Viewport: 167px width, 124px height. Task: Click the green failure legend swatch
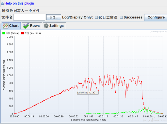tap(4, 33)
